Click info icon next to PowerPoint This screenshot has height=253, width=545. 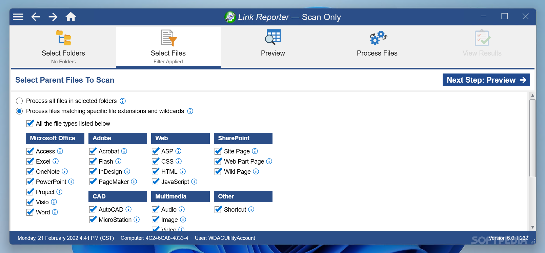[x=71, y=182]
